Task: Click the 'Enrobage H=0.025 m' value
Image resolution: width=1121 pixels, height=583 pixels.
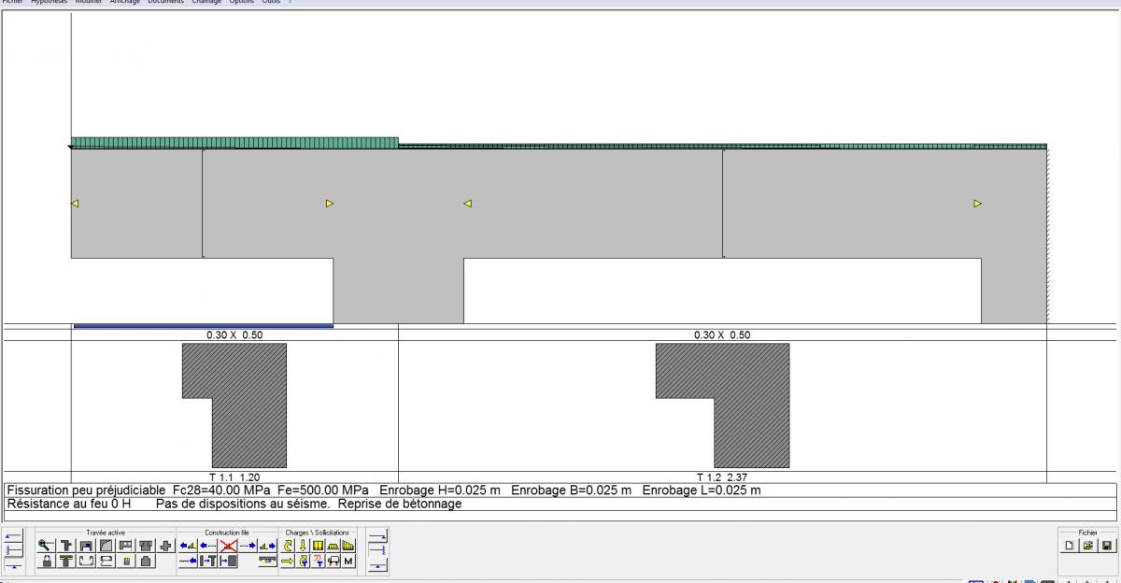Action: pyautogui.click(x=440, y=490)
